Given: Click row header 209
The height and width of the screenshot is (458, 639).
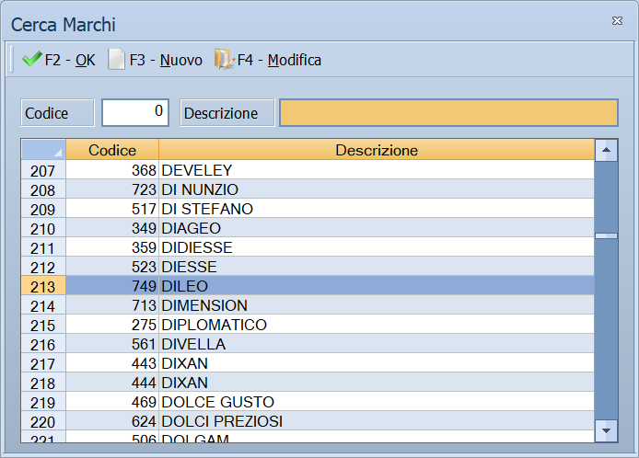Looking at the screenshot, I should coord(43,209).
